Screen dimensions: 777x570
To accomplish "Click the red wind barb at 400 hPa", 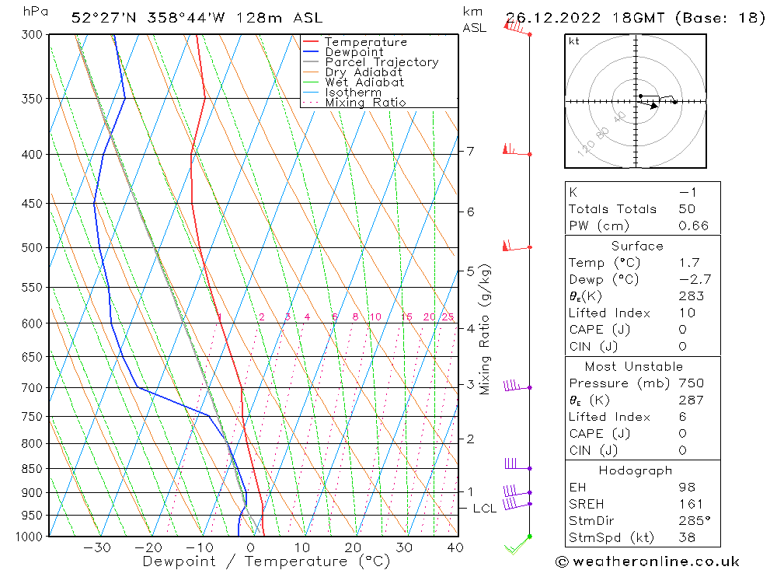I will pos(517,150).
